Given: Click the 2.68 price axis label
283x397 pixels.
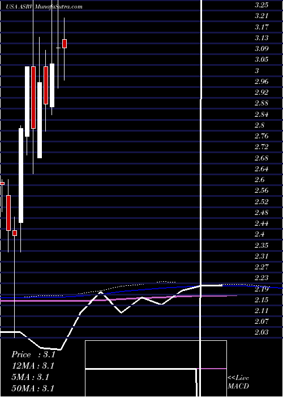Looking at the screenshot, I should [261, 158].
